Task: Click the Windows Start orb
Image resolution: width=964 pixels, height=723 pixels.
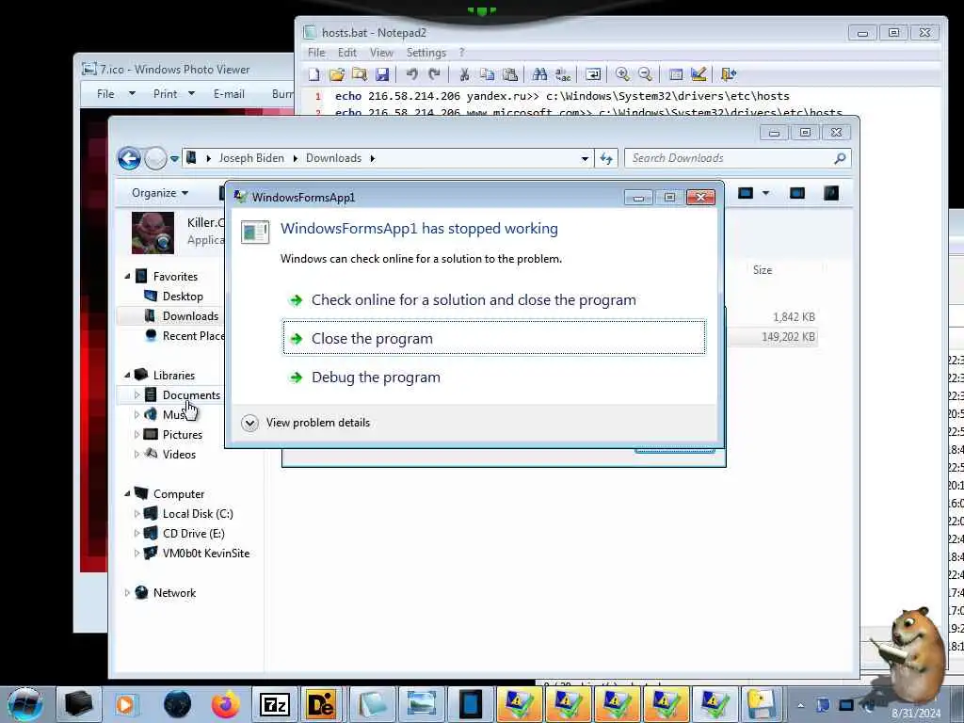Action: point(25,704)
